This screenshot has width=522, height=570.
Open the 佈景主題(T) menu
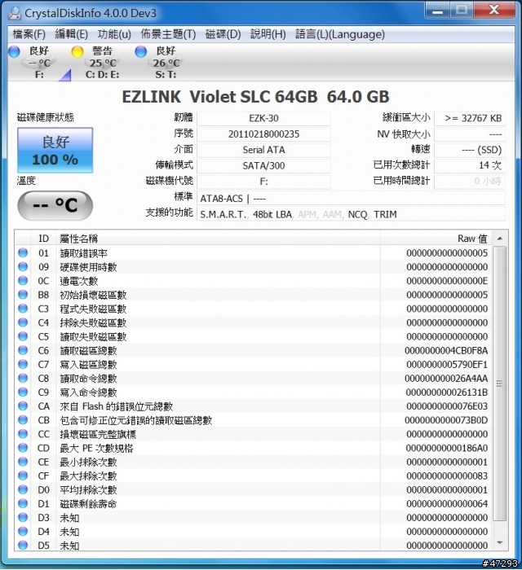click(x=168, y=34)
